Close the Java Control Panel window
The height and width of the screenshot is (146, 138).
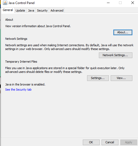[x=133, y=3]
